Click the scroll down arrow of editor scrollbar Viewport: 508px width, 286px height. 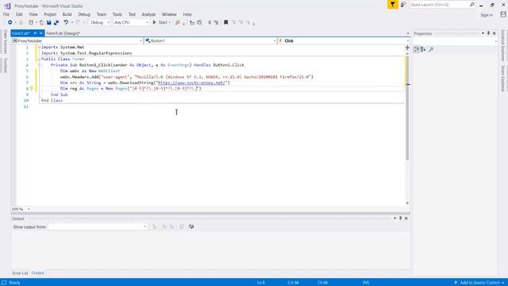pos(407,203)
